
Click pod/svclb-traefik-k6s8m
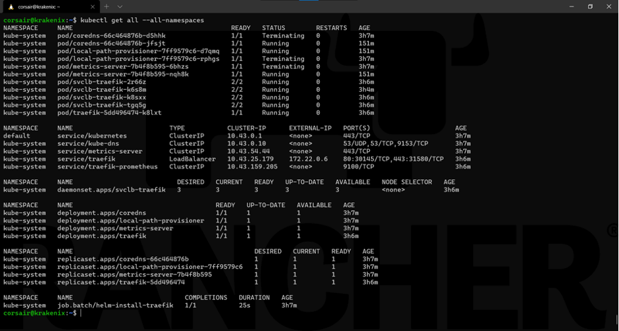(101, 89)
